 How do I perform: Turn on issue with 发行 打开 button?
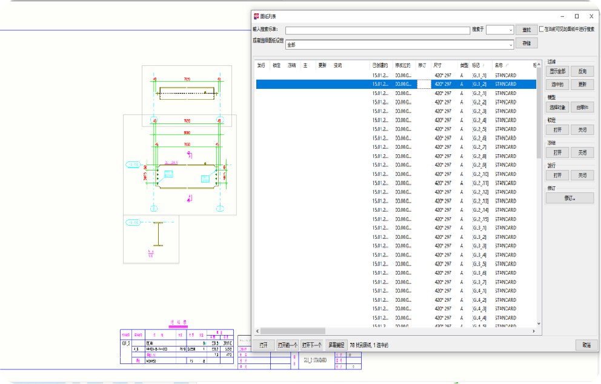[x=557, y=175]
